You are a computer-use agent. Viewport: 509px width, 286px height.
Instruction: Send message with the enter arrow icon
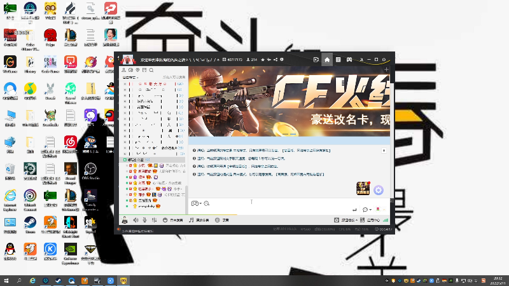pyautogui.click(x=354, y=210)
